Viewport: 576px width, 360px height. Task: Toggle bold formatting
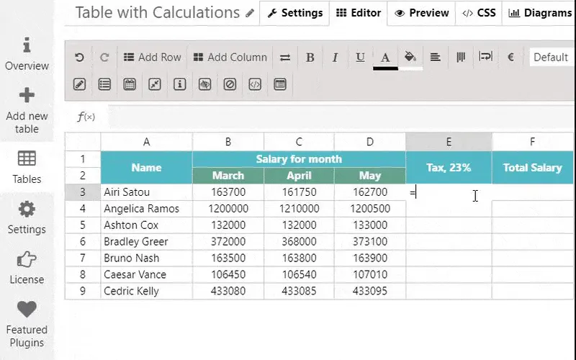[x=310, y=58]
